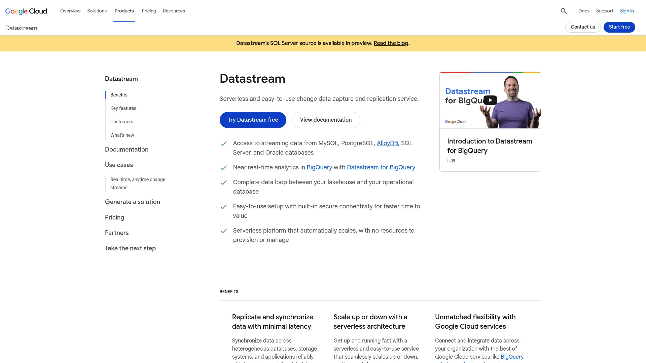Image resolution: width=646 pixels, height=363 pixels.
Task: Open the Overview menu
Action: pyautogui.click(x=70, y=11)
